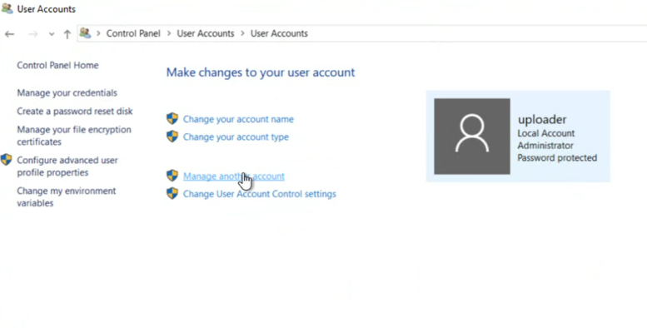Image resolution: width=647 pixels, height=328 pixels.
Task: Click the User Accounts window title icon
Action: click(x=7, y=8)
